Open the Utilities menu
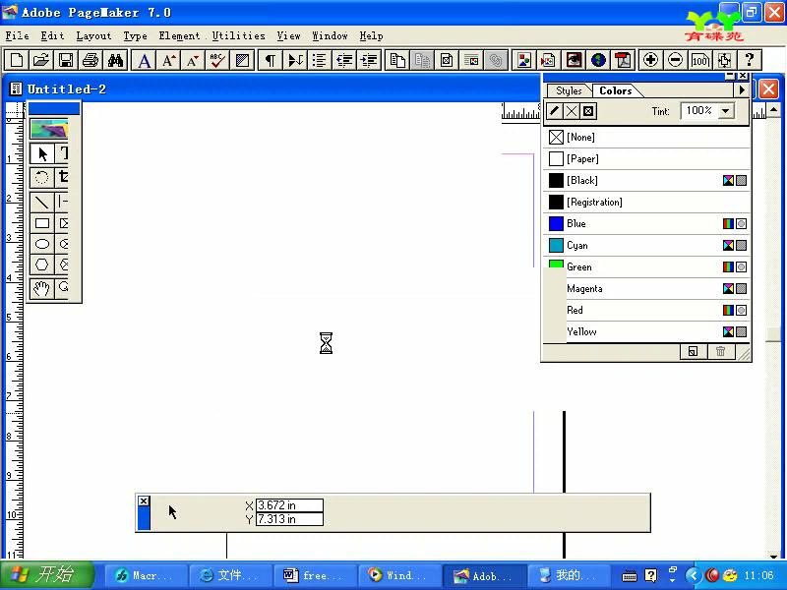 click(238, 35)
